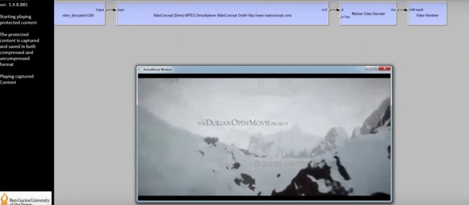The height and width of the screenshot is (205, 469).
Task: Click the 'Playing captured Content' text
Action: tap(17, 79)
